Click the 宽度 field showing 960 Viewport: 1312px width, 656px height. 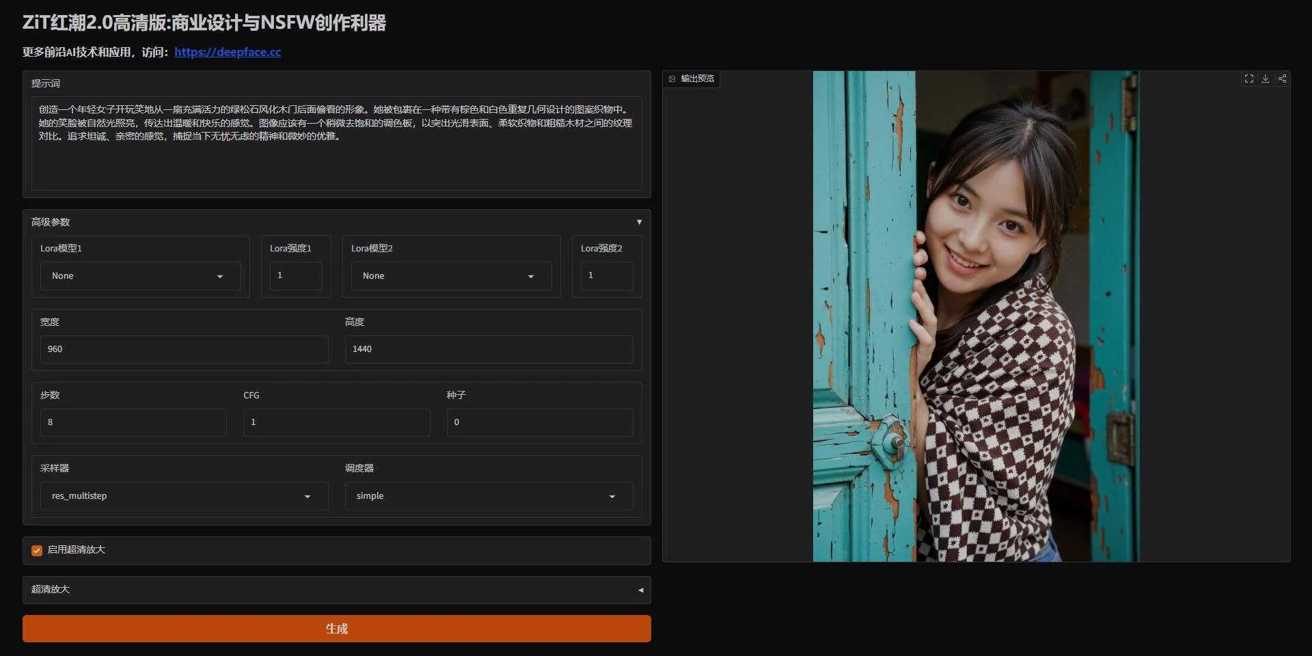pos(184,349)
